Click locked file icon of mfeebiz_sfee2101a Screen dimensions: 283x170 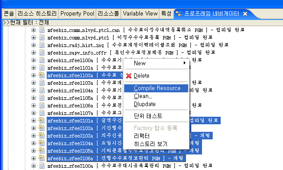(x=41, y=120)
